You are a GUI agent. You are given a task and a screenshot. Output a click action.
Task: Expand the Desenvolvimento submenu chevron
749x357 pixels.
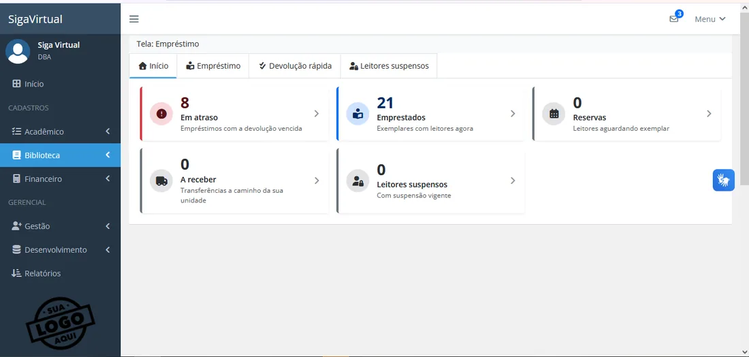click(108, 249)
